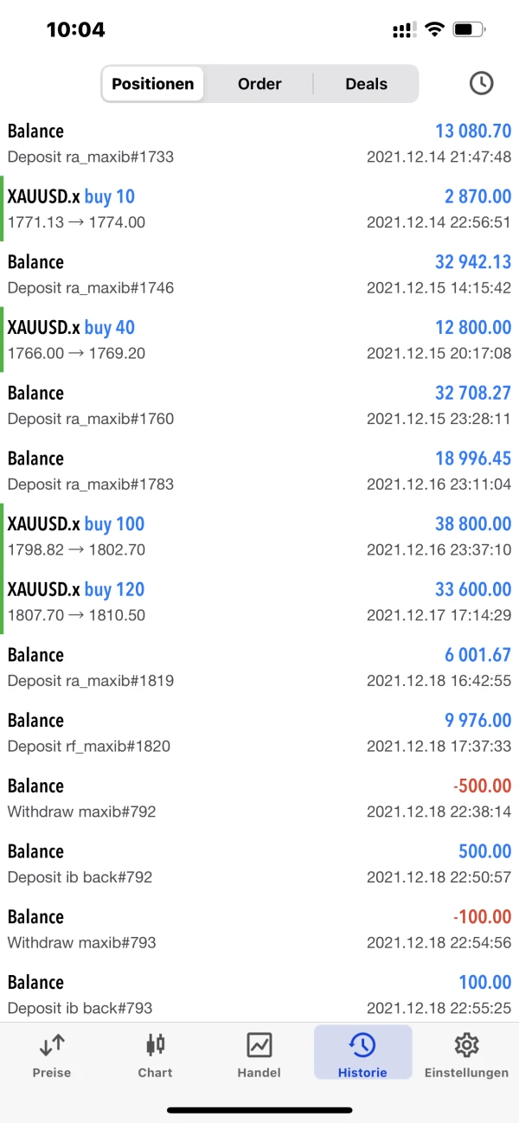Select the Positionen segment
The height and width of the screenshot is (1123, 519).
[x=153, y=84]
